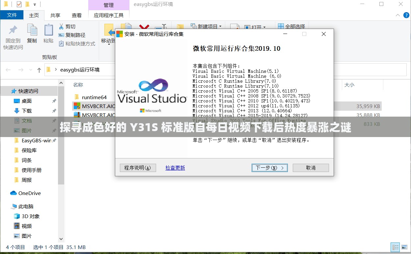Image resolution: width=411 pixels, height=254 pixels.
Task: Switch to the 主页 ribbon tab
Action: tap(34, 15)
